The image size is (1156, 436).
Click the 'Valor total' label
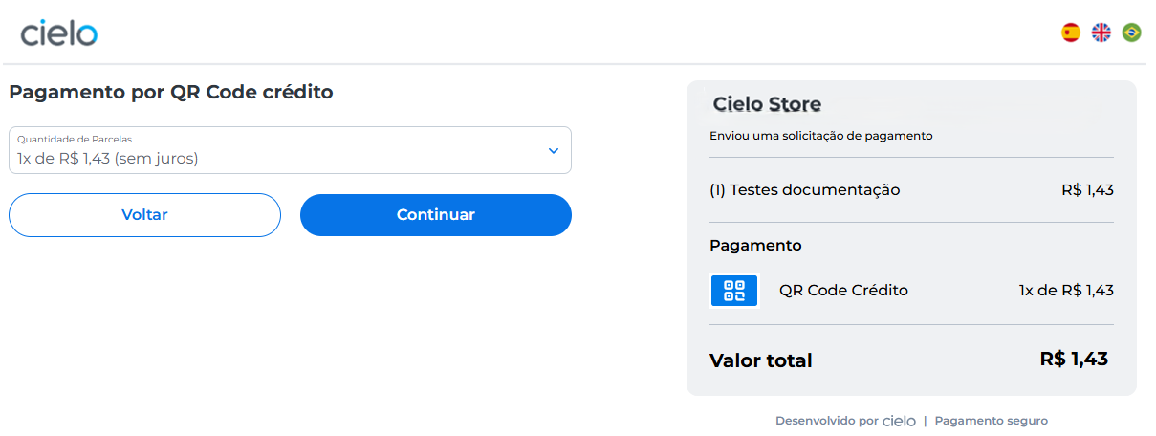[x=760, y=361]
